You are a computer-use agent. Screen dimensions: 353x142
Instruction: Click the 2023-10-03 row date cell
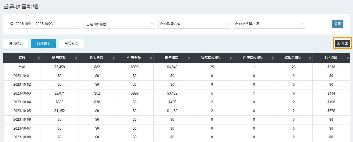(22, 93)
